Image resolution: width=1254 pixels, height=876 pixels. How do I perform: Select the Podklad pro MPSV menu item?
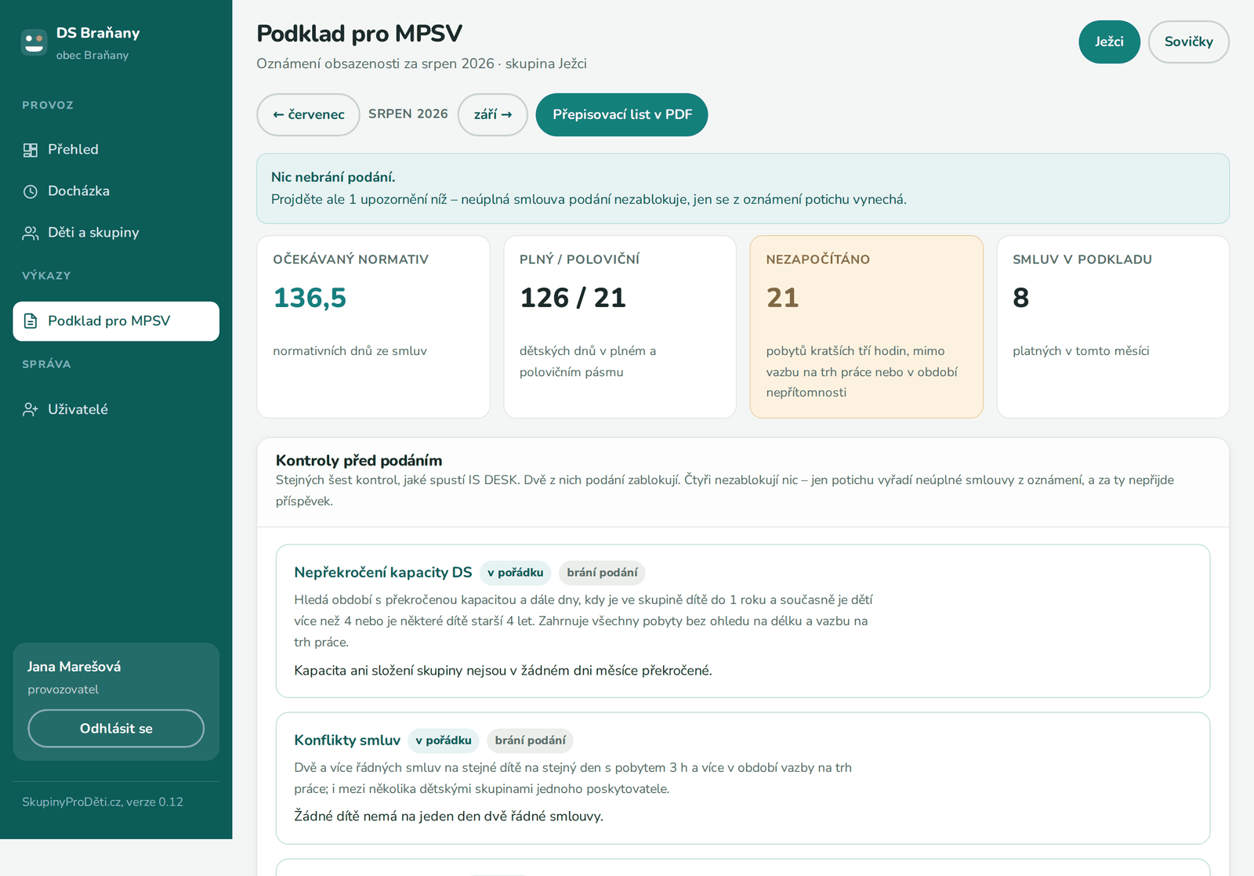(x=116, y=321)
